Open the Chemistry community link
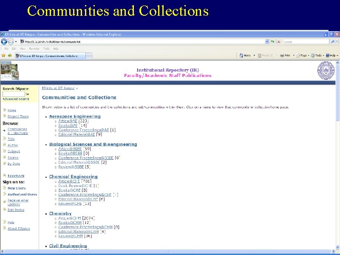340x255 pixels. (60, 213)
